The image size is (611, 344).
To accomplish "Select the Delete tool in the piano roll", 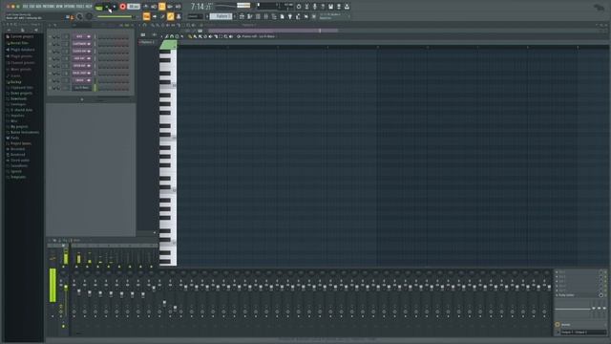I will click(205, 36).
